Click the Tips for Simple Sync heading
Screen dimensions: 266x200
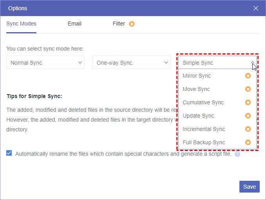34,96
